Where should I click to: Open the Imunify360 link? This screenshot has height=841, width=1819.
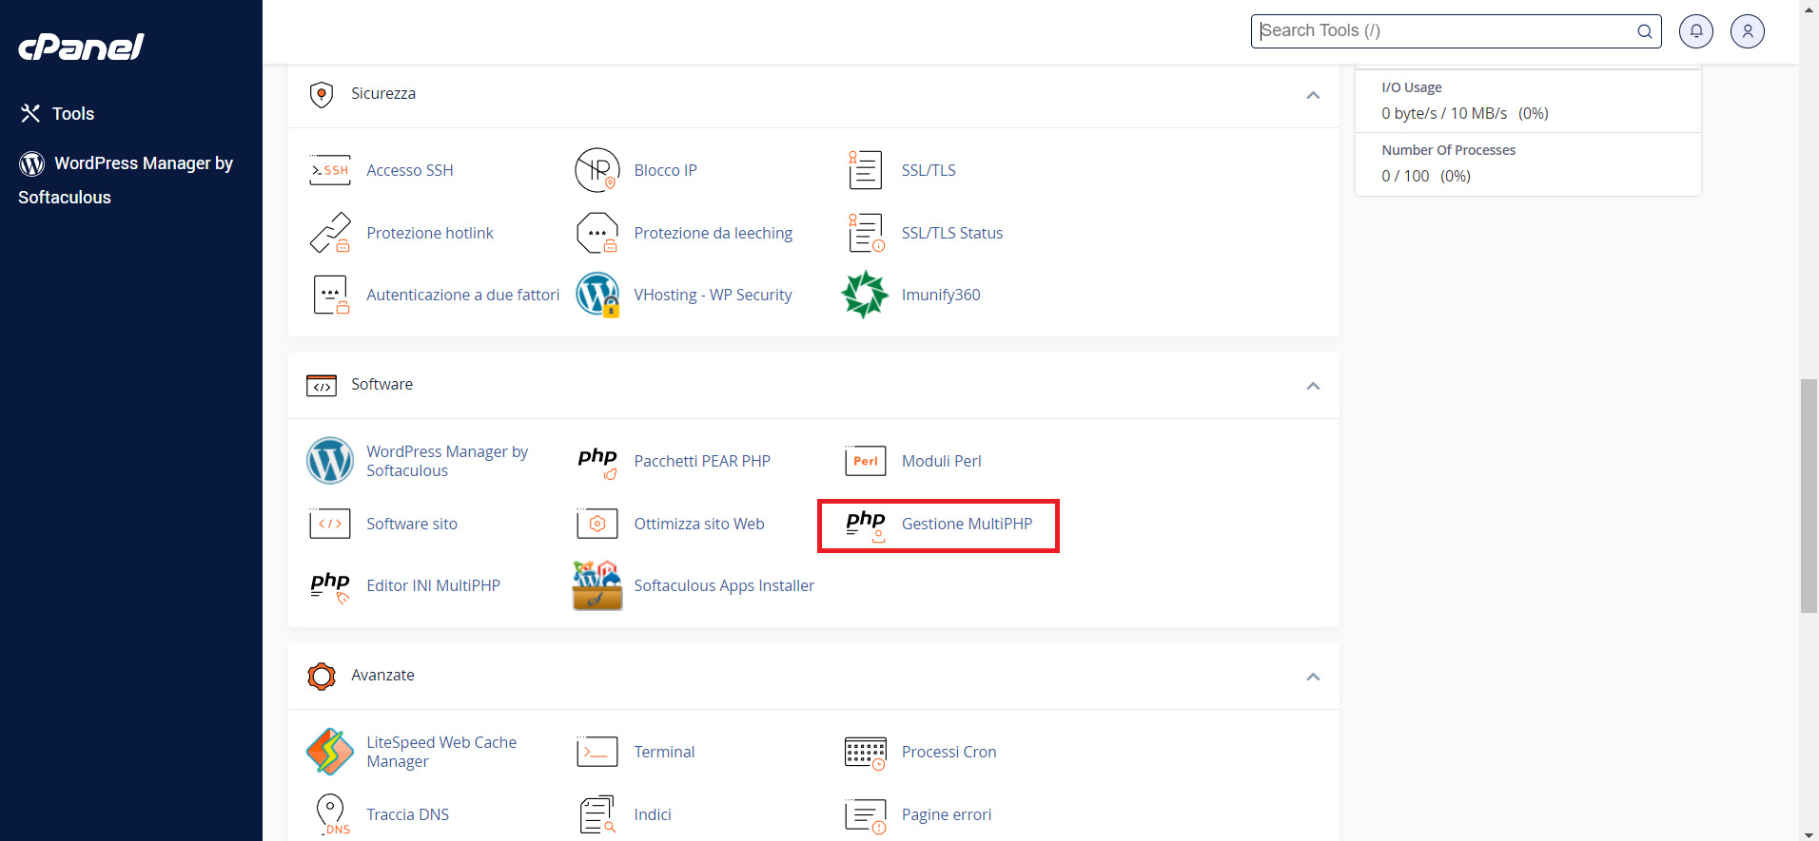[x=941, y=295]
